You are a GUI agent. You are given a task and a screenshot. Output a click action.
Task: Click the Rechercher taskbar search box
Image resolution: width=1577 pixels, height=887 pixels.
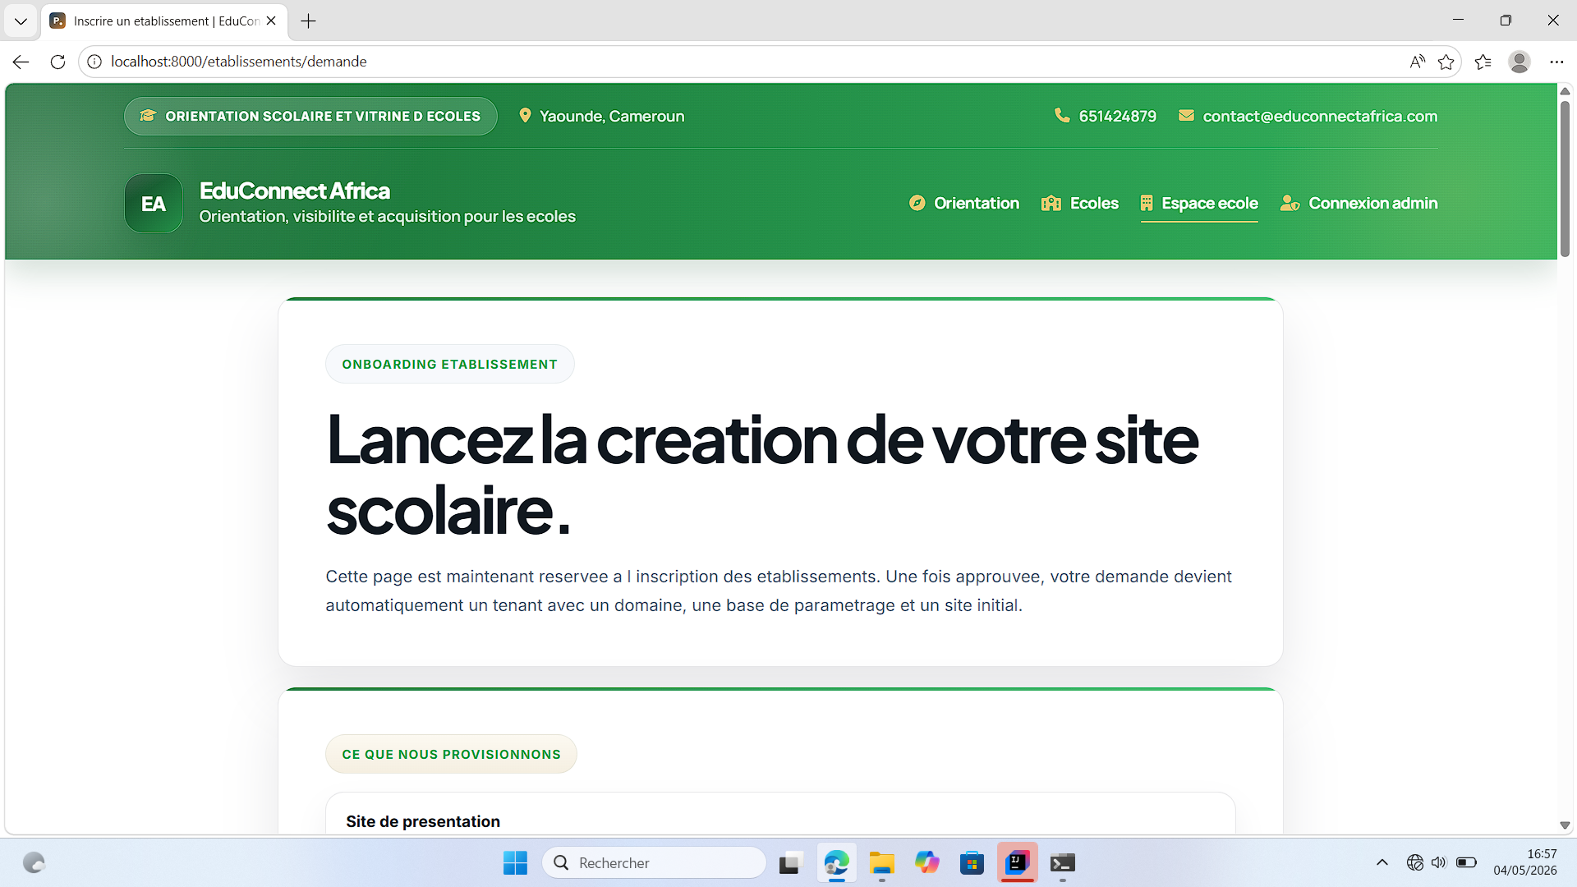[655, 863]
